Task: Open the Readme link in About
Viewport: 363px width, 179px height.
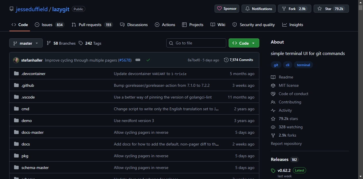Action: pyautogui.click(x=282, y=77)
